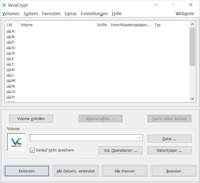This screenshot has width=200, height=183.
Task: Click the Volume column header
Action: (x=54, y=25)
